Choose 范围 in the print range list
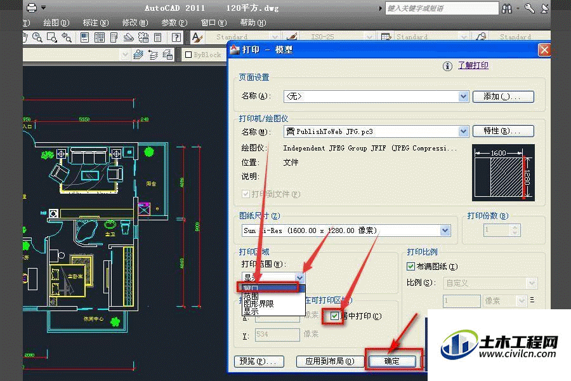The height and width of the screenshot is (381, 571). point(273,297)
